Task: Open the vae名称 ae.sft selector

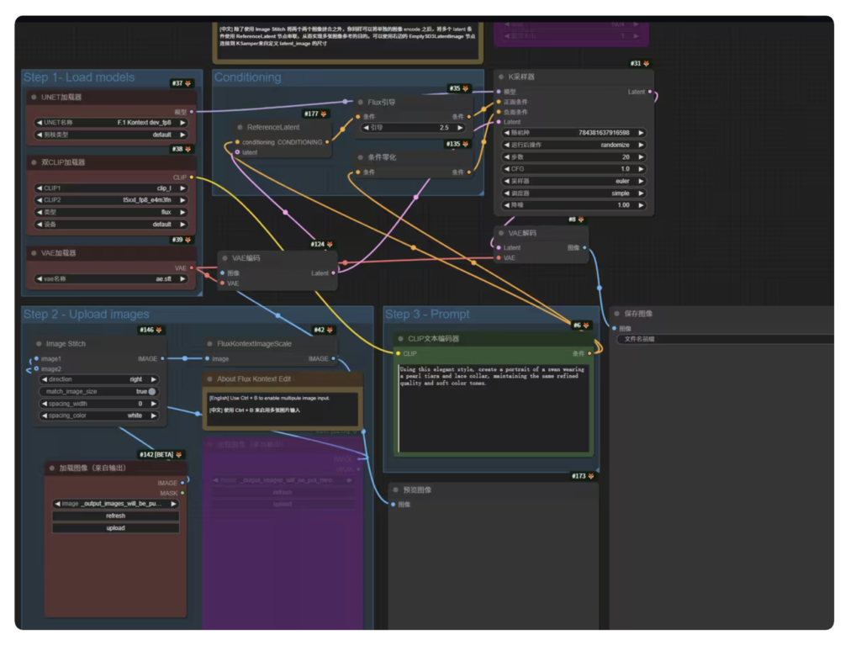Action: coord(111,279)
